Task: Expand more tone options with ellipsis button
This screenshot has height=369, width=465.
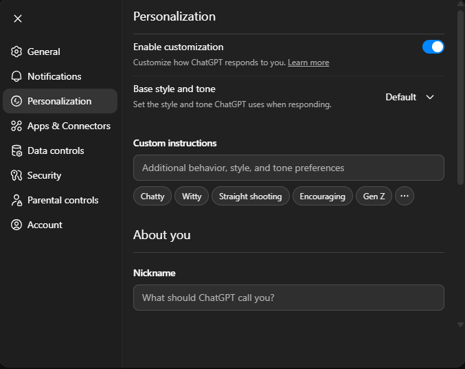Action: 405,196
